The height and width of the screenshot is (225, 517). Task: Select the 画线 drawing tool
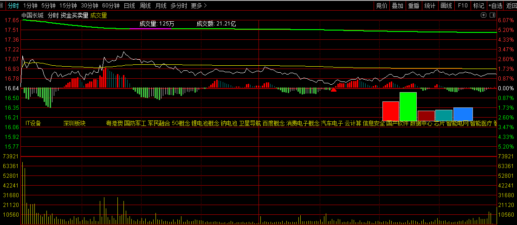[x=446, y=6]
